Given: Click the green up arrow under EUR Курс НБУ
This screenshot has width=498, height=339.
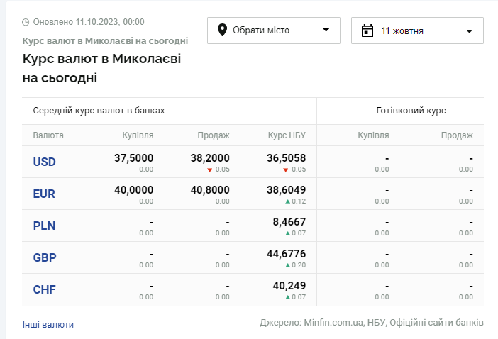Looking at the screenshot, I should [287, 202].
